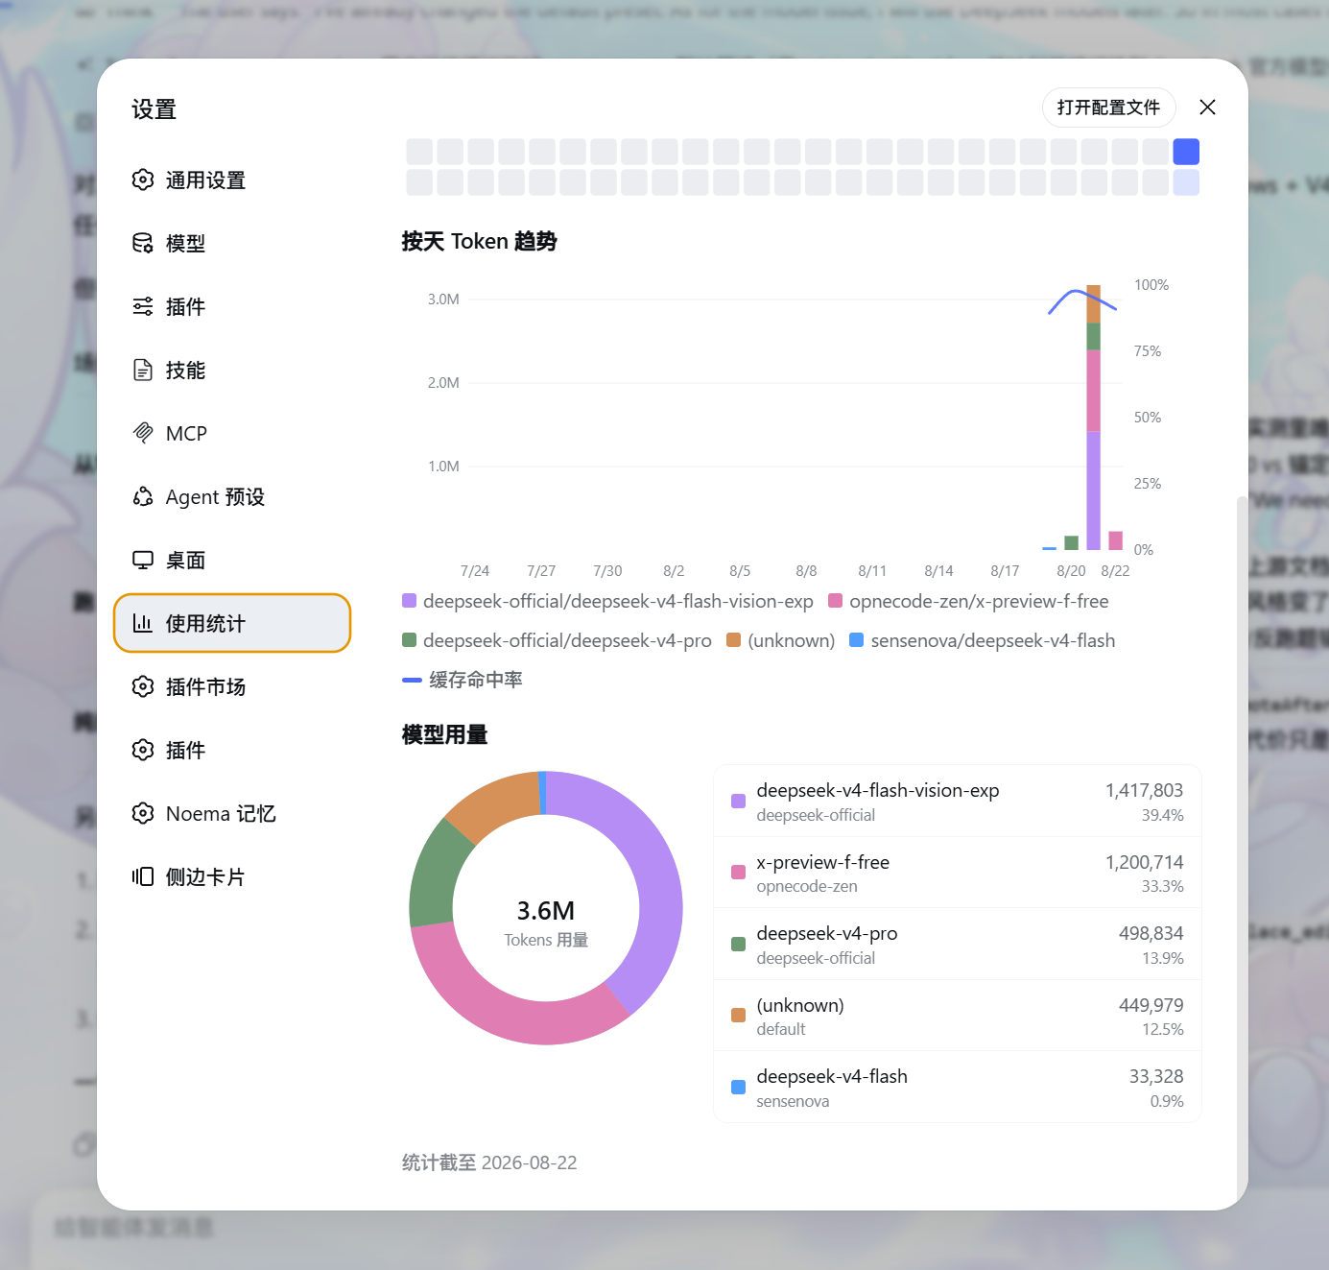Click the 1,417,803 token count
Screen dimensions: 1329x1270
pos(1144,790)
